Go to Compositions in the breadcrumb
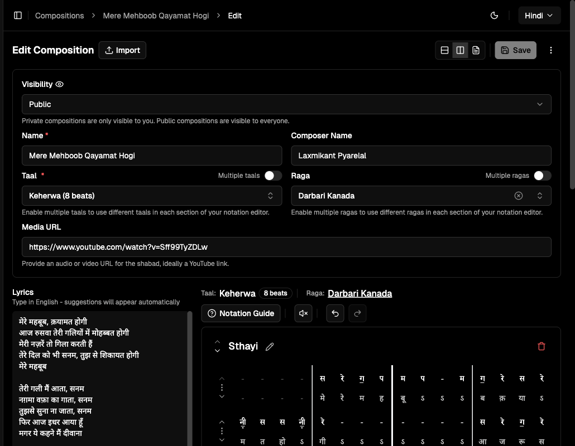This screenshot has width=575, height=446. (x=59, y=15)
